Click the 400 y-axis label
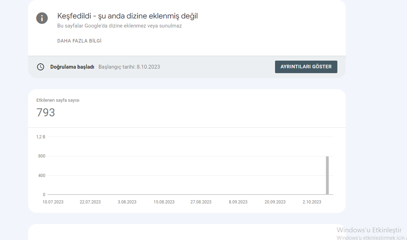The image size is (407, 240). tap(42, 175)
